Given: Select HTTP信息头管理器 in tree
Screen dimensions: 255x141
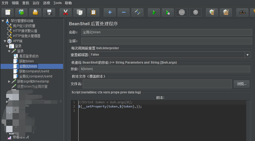Looking at the screenshot, I should [x=27, y=36].
